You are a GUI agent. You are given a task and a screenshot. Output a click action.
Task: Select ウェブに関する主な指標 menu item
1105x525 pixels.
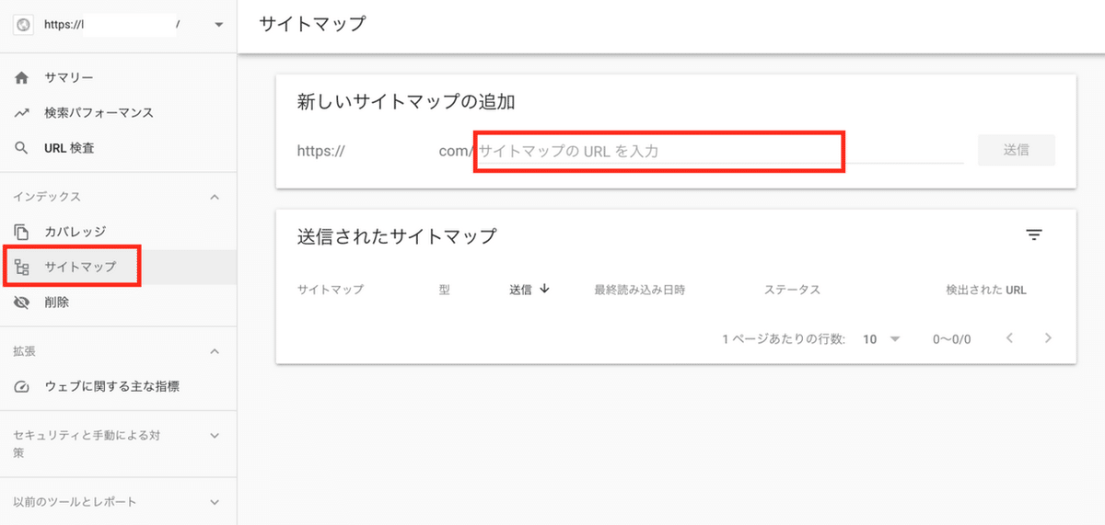tap(111, 387)
